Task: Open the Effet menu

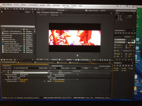Action: (x=49, y=5)
